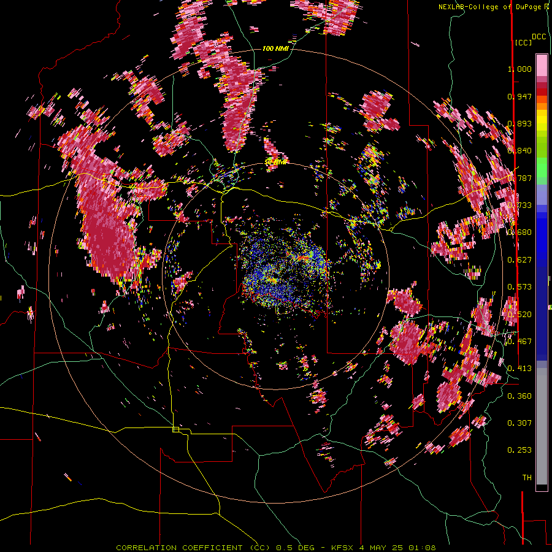Viewport: 552px width, 552px height.
Task: Click the 0.680 legend value
Action: tap(519, 232)
